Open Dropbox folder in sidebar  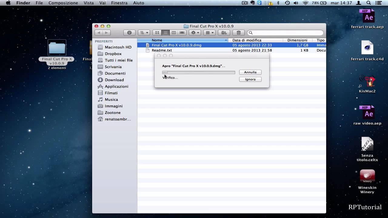pyautogui.click(x=110, y=54)
